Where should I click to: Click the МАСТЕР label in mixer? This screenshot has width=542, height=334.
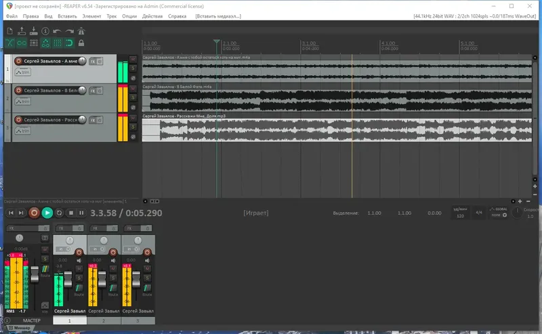[31, 320]
